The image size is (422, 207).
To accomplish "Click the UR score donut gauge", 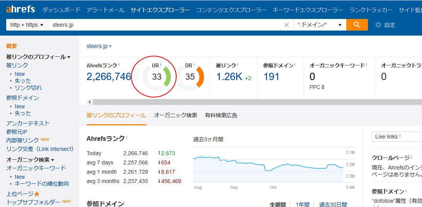I will [157, 77].
